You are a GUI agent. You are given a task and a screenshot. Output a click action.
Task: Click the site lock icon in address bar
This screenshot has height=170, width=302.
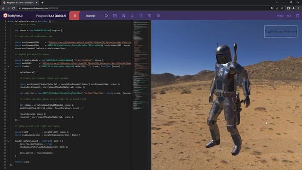[x=20, y=8]
